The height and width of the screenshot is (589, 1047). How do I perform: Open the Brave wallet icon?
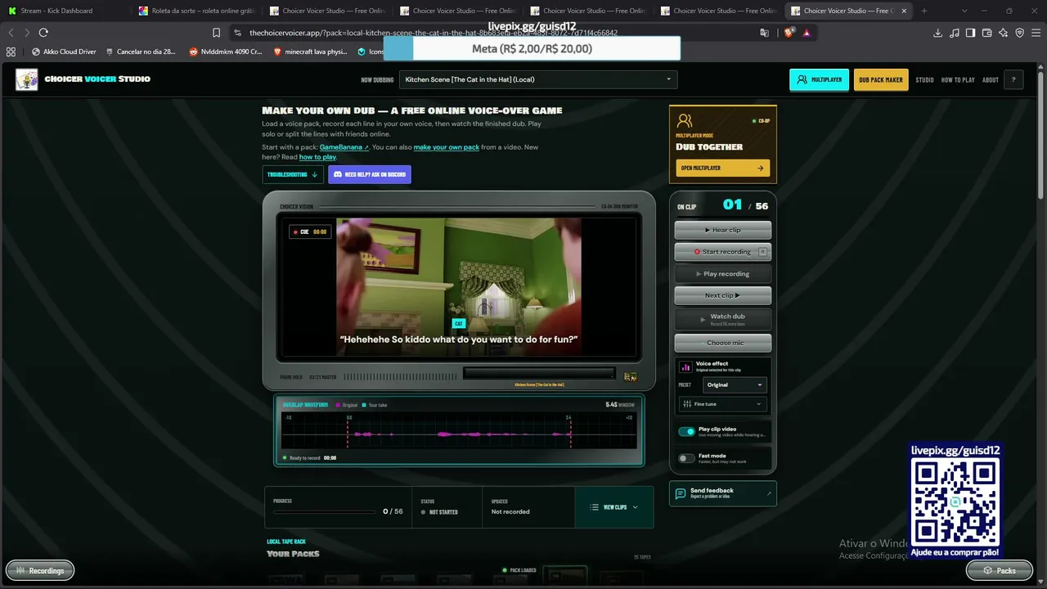[x=986, y=33]
